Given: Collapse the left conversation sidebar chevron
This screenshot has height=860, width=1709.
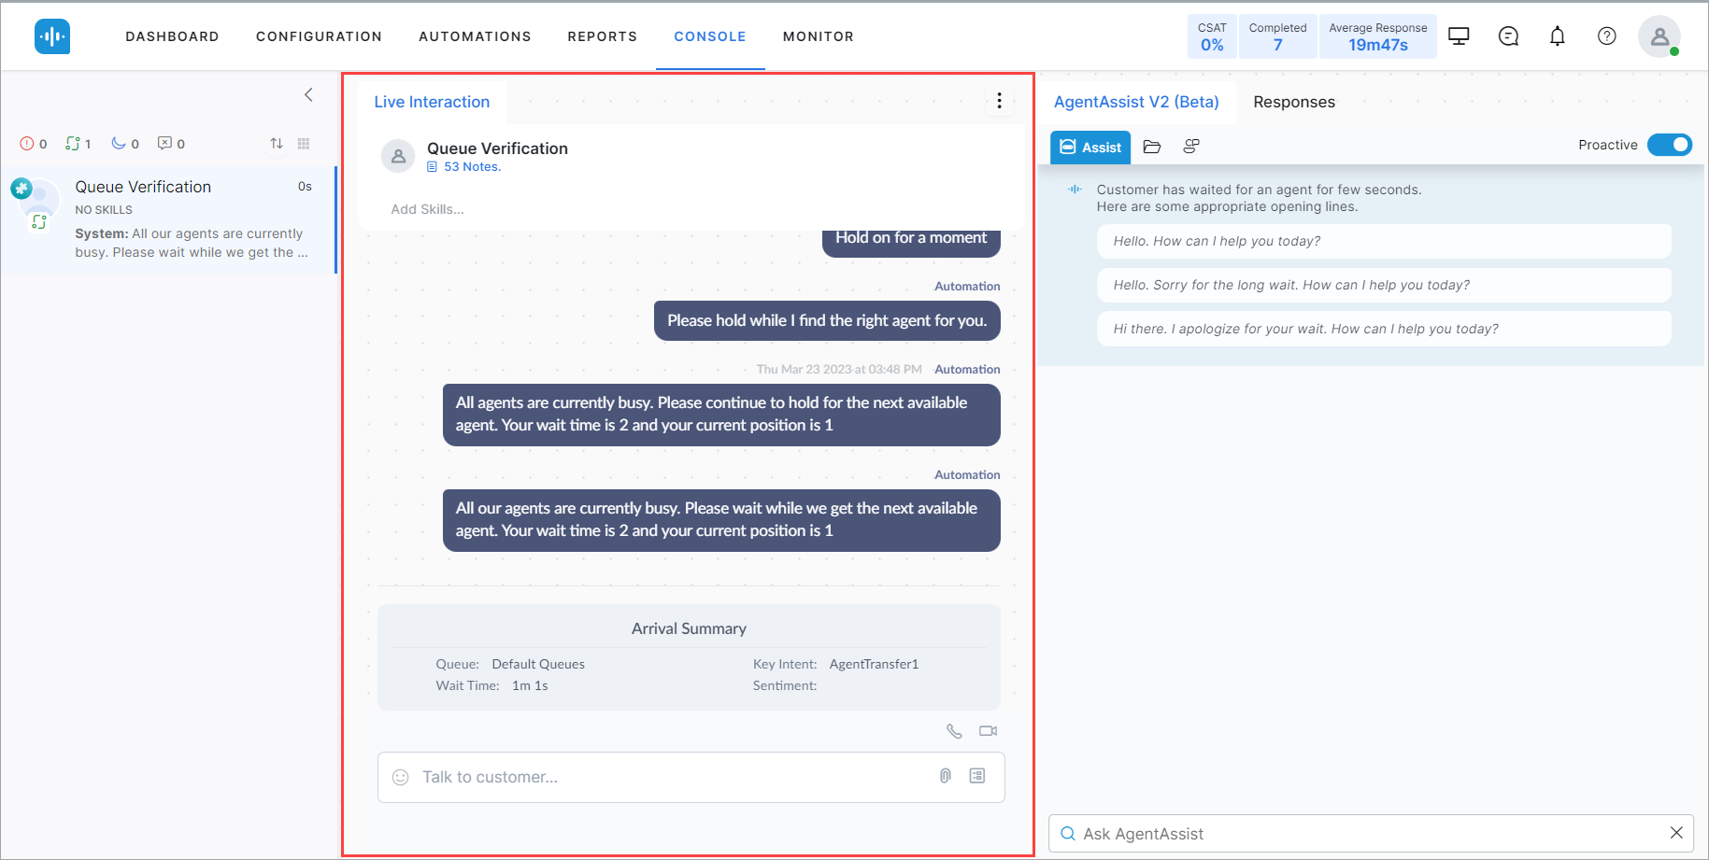Looking at the screenshot, I should [308, 94].
